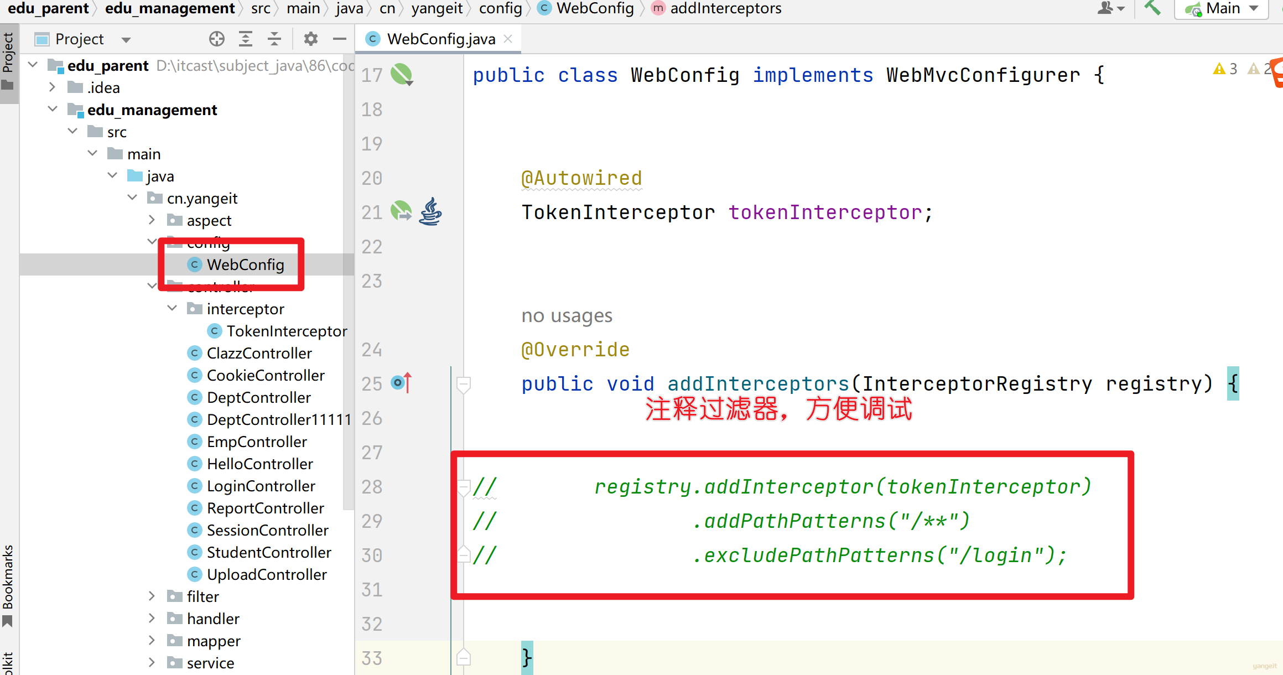Expand the handler package
Screen dimensions: 1283x675
[x=152, y=619]
